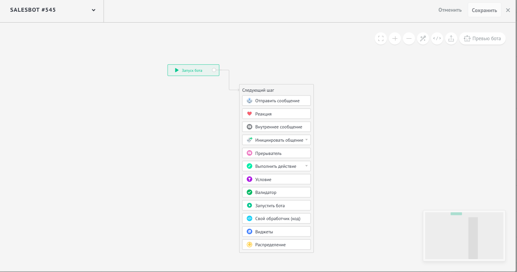Zoom out with the minus icon
Screen dimensions: 517x272
click(x=409, y=39)
